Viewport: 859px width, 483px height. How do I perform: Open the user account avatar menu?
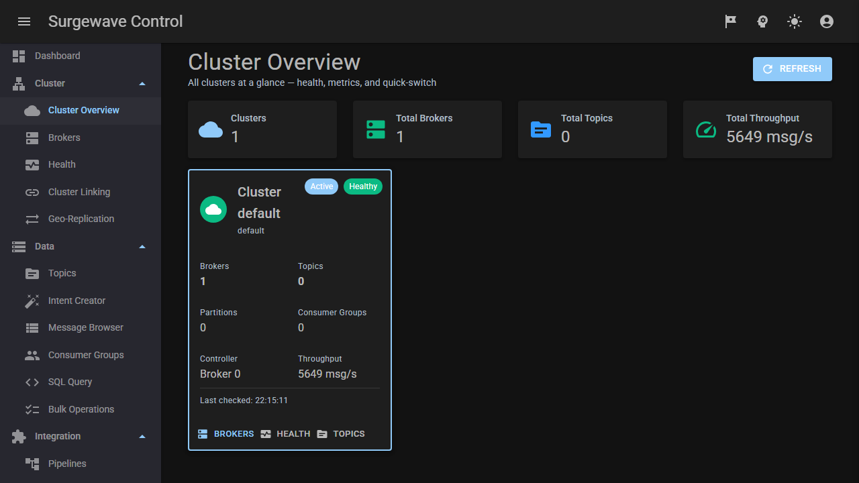tap(827, 21)
